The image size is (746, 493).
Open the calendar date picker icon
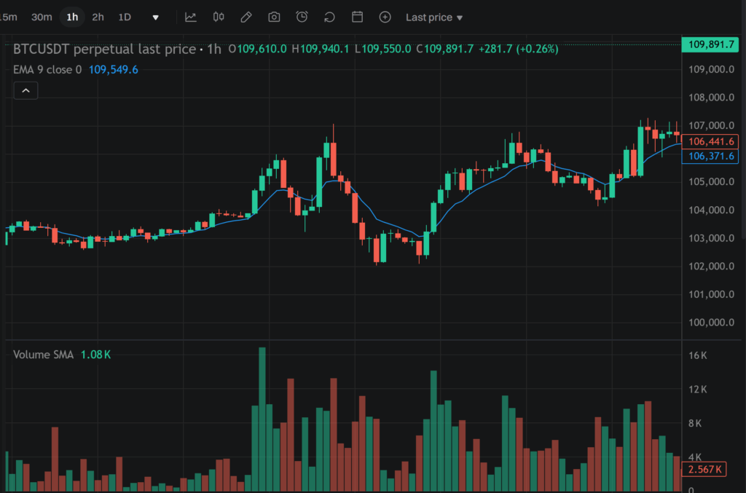point(357,17)
